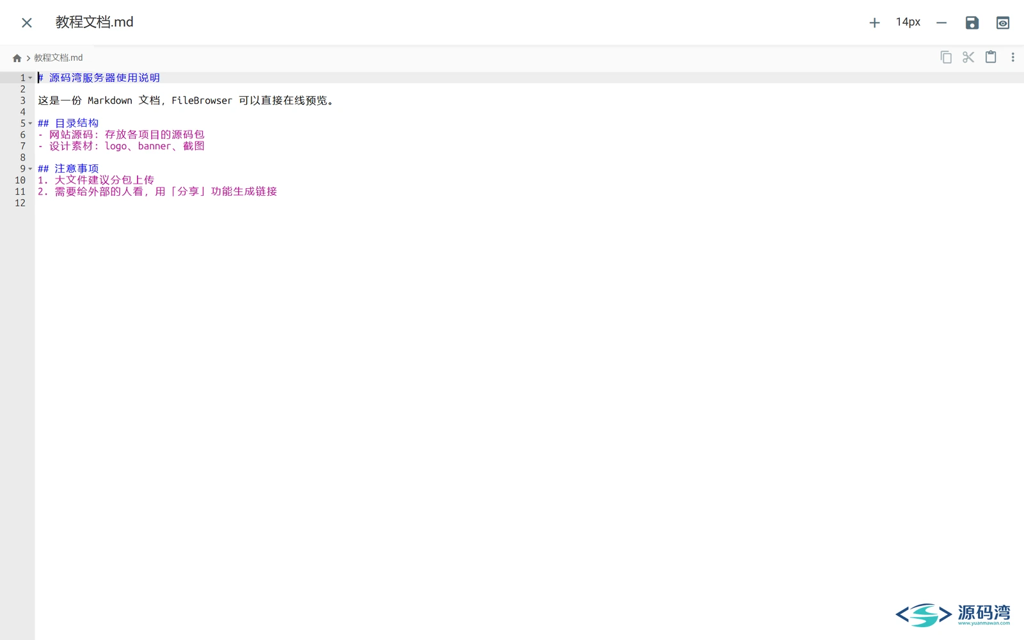The width and height of the screenshot is (1024, 640).
Task: Click the heading ## 目录结构
Action: [x=68, y=124]
